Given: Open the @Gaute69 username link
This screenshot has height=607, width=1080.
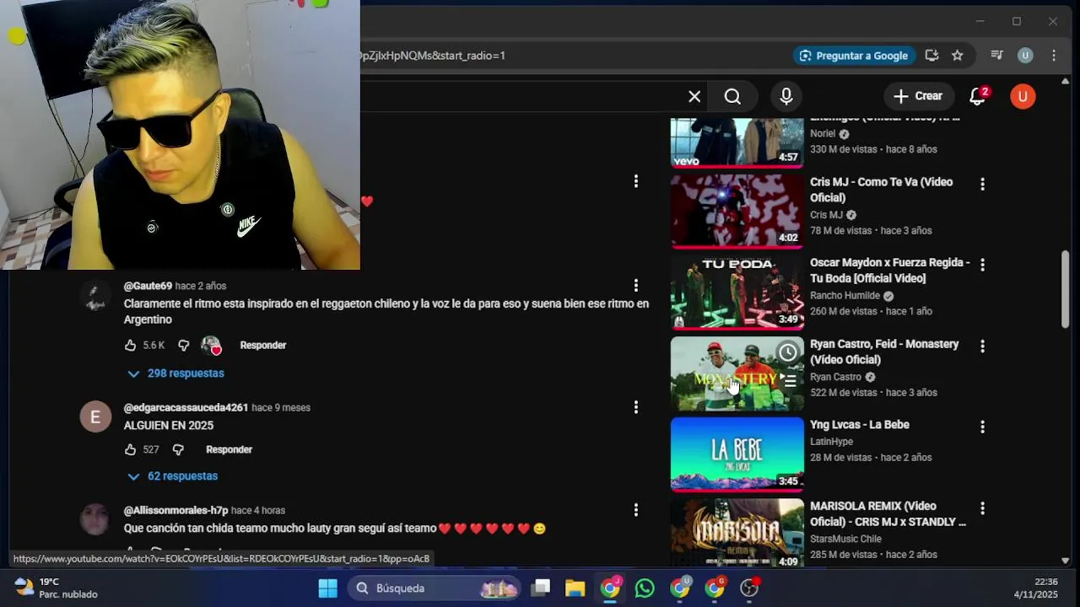Looking at the screenshot, I should [x=148, y=287].
